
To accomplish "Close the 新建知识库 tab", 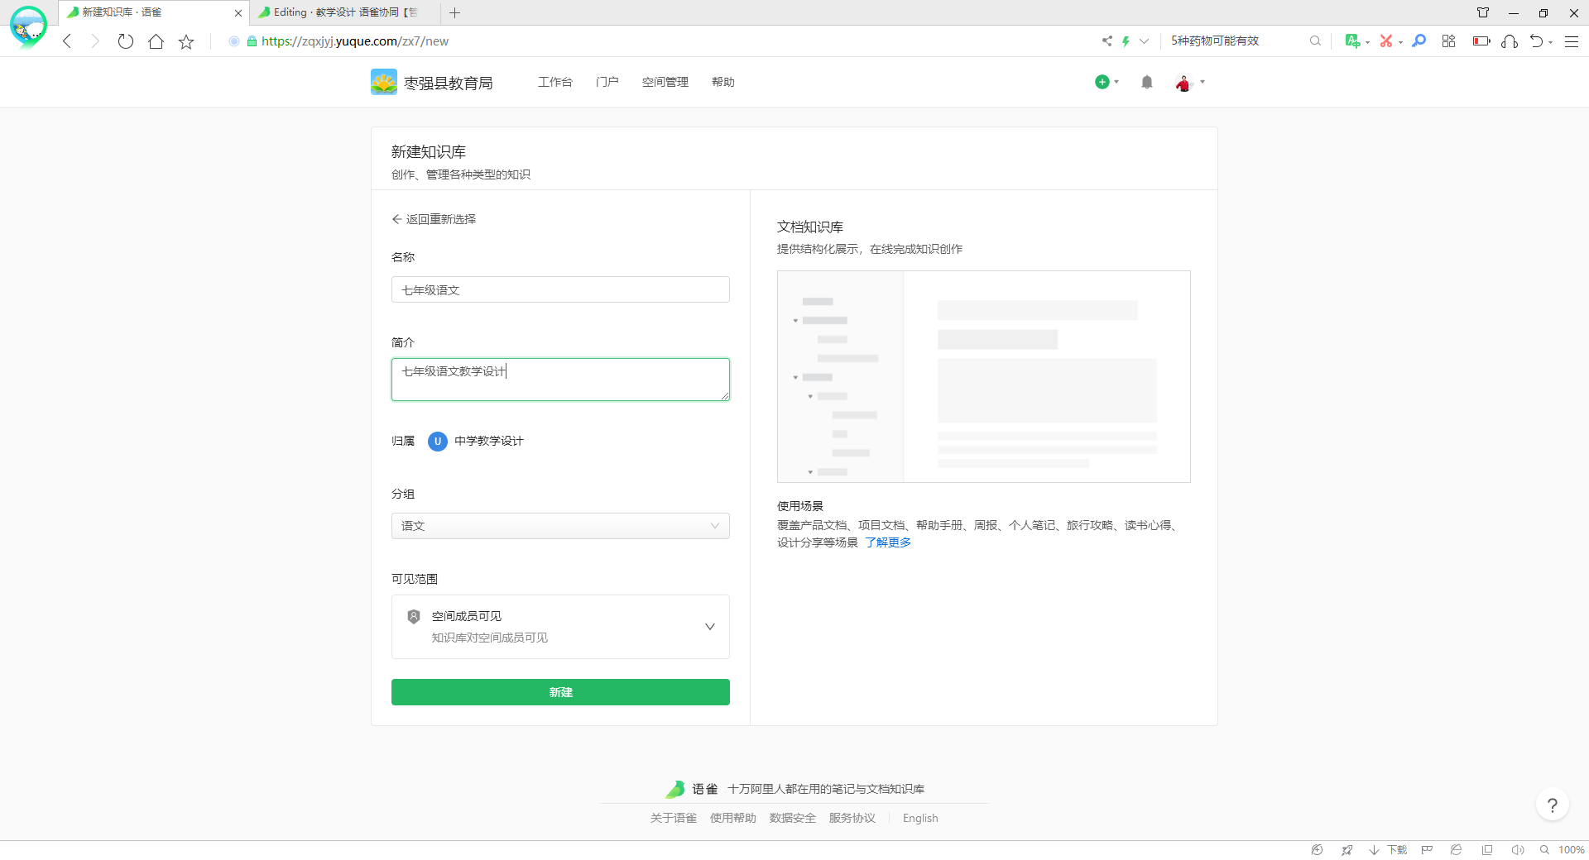I will pos(238,13).
